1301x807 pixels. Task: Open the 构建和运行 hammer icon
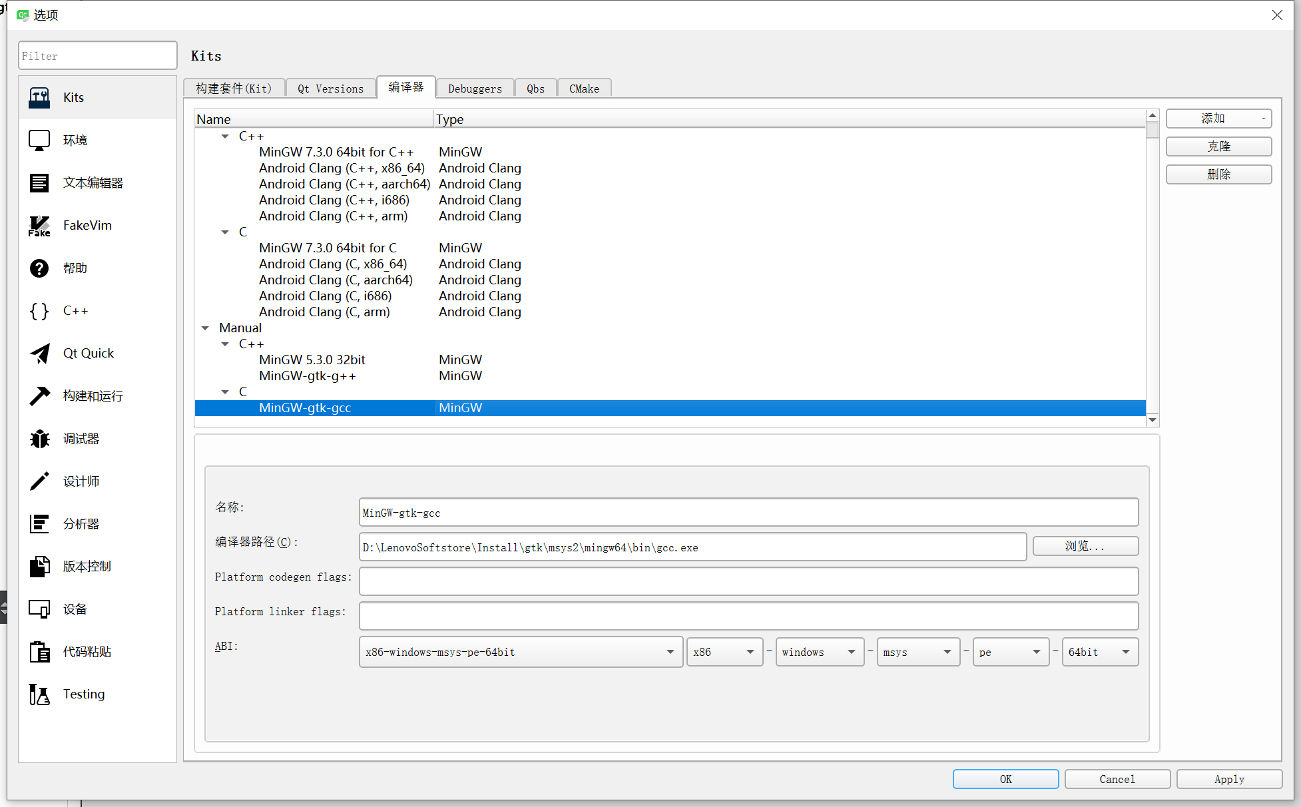pos(39,396)
